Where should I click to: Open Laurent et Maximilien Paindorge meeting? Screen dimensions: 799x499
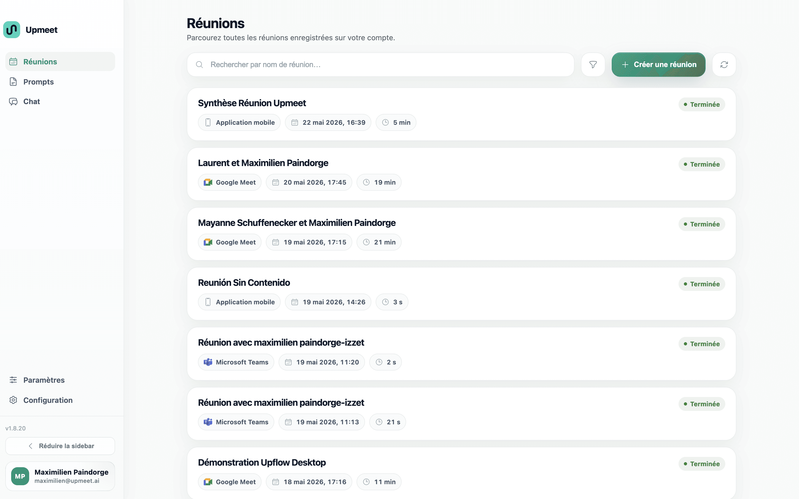click(x=461, y=174)
